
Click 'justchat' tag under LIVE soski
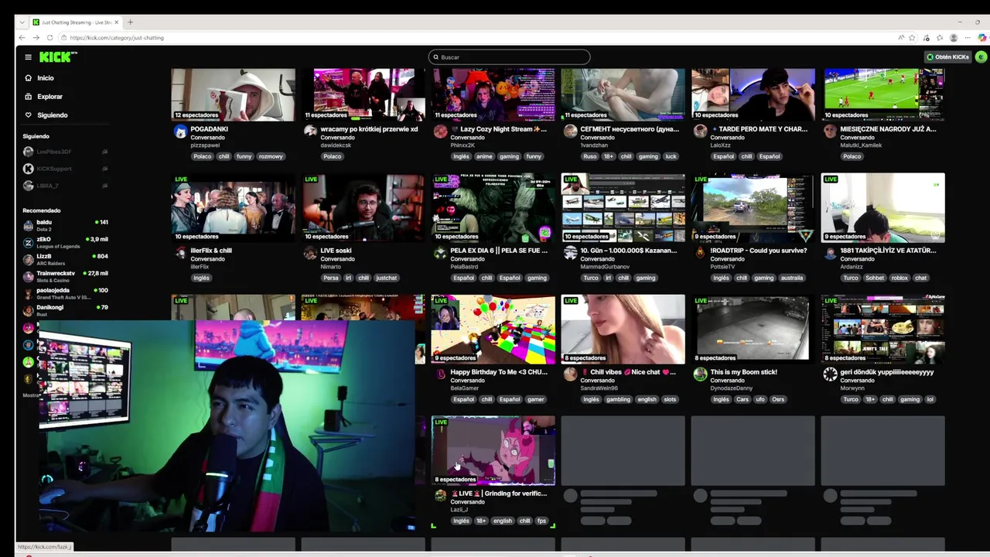387,278
